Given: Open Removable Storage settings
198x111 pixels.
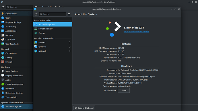Looking at the screenshot, I should tap(16, 93).
